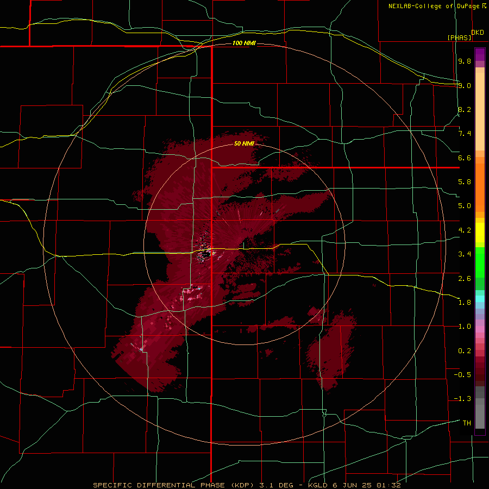
Task: Click the 7.4 scale value
Action: point(465,134)
